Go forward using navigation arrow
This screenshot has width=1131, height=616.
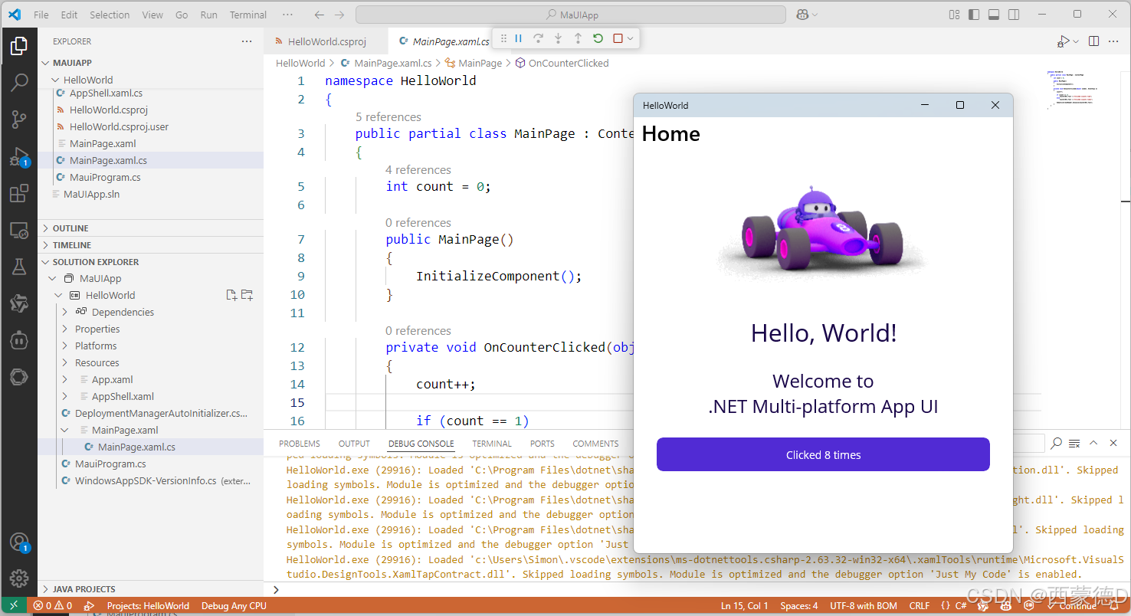click(x=339, y=15)
